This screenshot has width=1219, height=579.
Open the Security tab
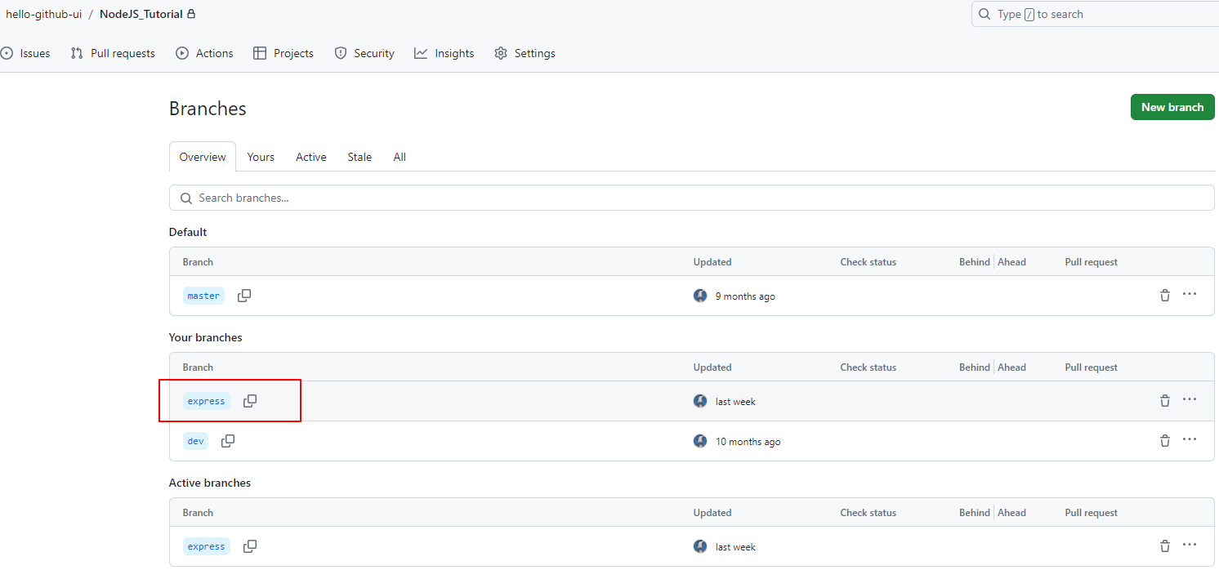point(364,53)
